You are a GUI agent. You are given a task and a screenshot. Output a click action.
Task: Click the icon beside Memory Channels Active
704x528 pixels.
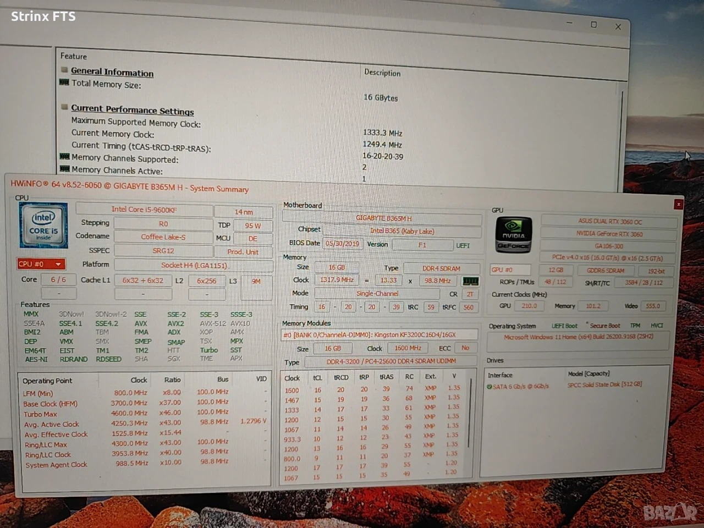pos(64,169)
